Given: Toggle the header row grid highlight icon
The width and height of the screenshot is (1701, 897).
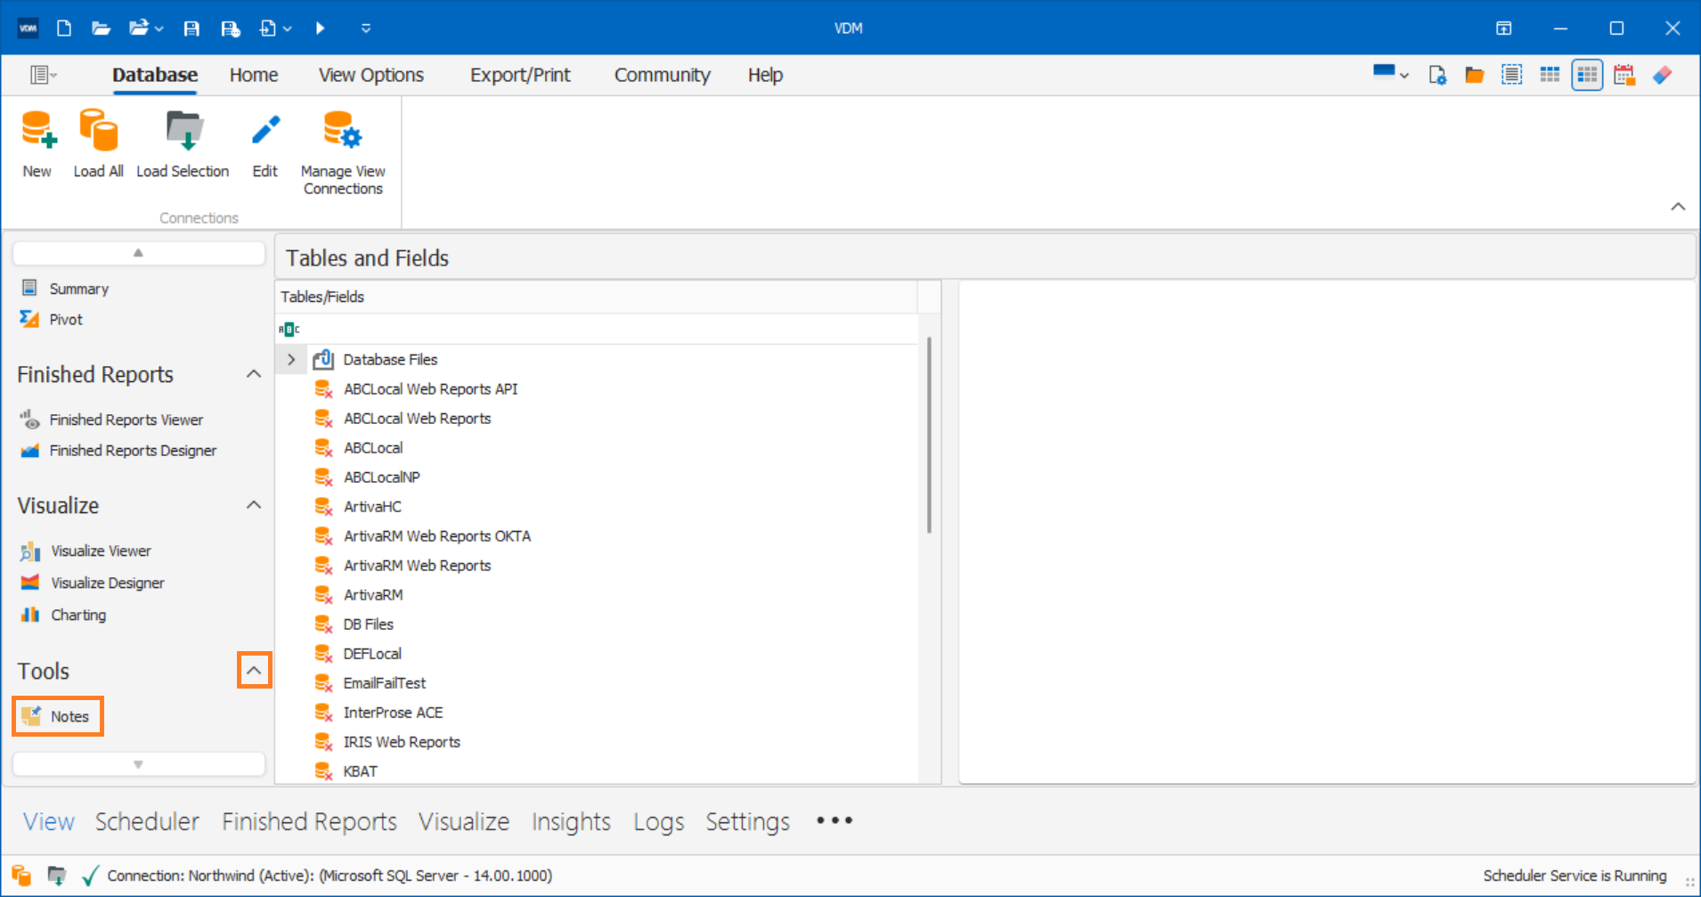Looking at the screenshot, I should (x=1550, y=75).
